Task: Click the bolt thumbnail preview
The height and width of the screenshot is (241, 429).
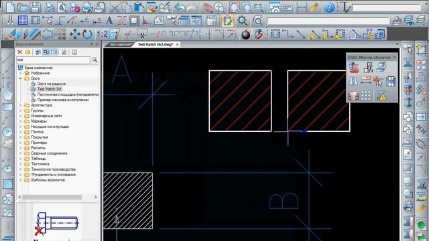Action: pos(57,223)
